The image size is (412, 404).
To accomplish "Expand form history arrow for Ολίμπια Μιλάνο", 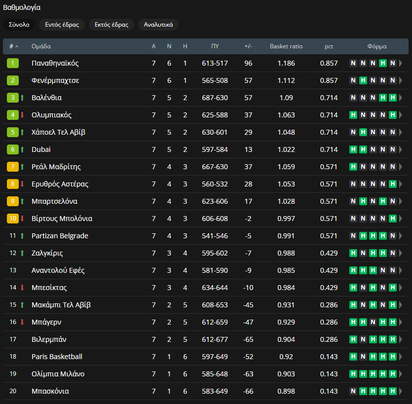I will (x=401, y=374).
